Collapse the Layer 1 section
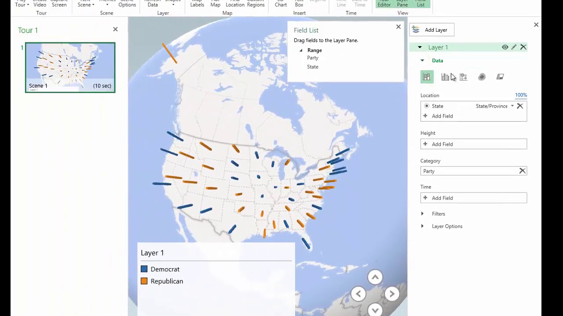This screenshot has width=563, height=316. 420,47
